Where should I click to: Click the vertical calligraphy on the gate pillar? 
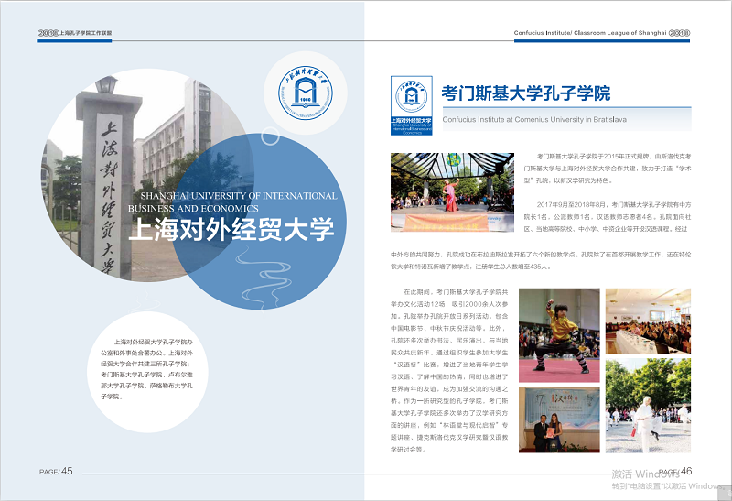(x=109, y=198)
